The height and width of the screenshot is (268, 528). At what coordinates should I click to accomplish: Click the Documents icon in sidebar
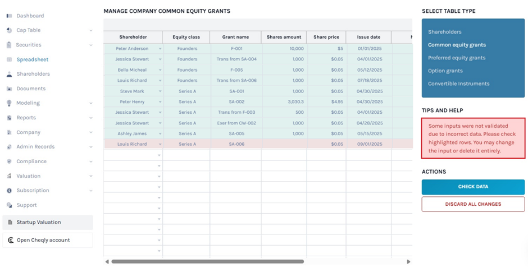(x=9, y=89)
